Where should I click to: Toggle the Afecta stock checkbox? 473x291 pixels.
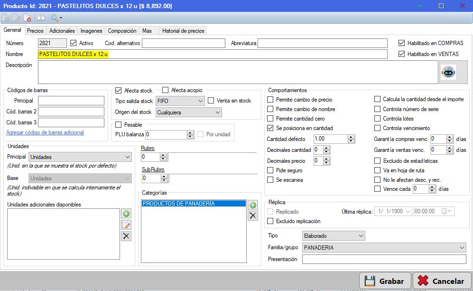[x=118, y=90]
